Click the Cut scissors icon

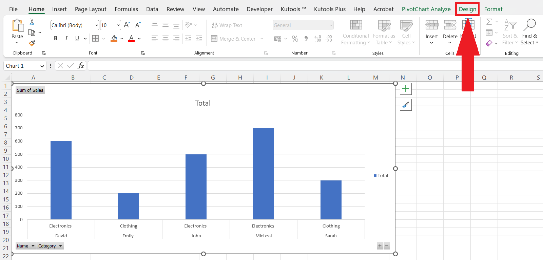coord(32,22)
